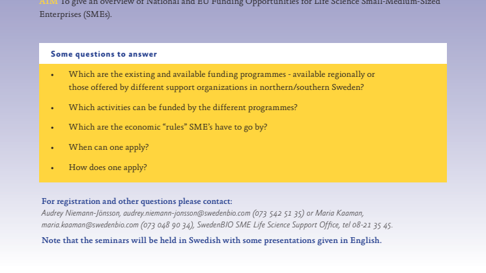
Task: Click phone number 073 048 90 34
Action: point(167,225)
